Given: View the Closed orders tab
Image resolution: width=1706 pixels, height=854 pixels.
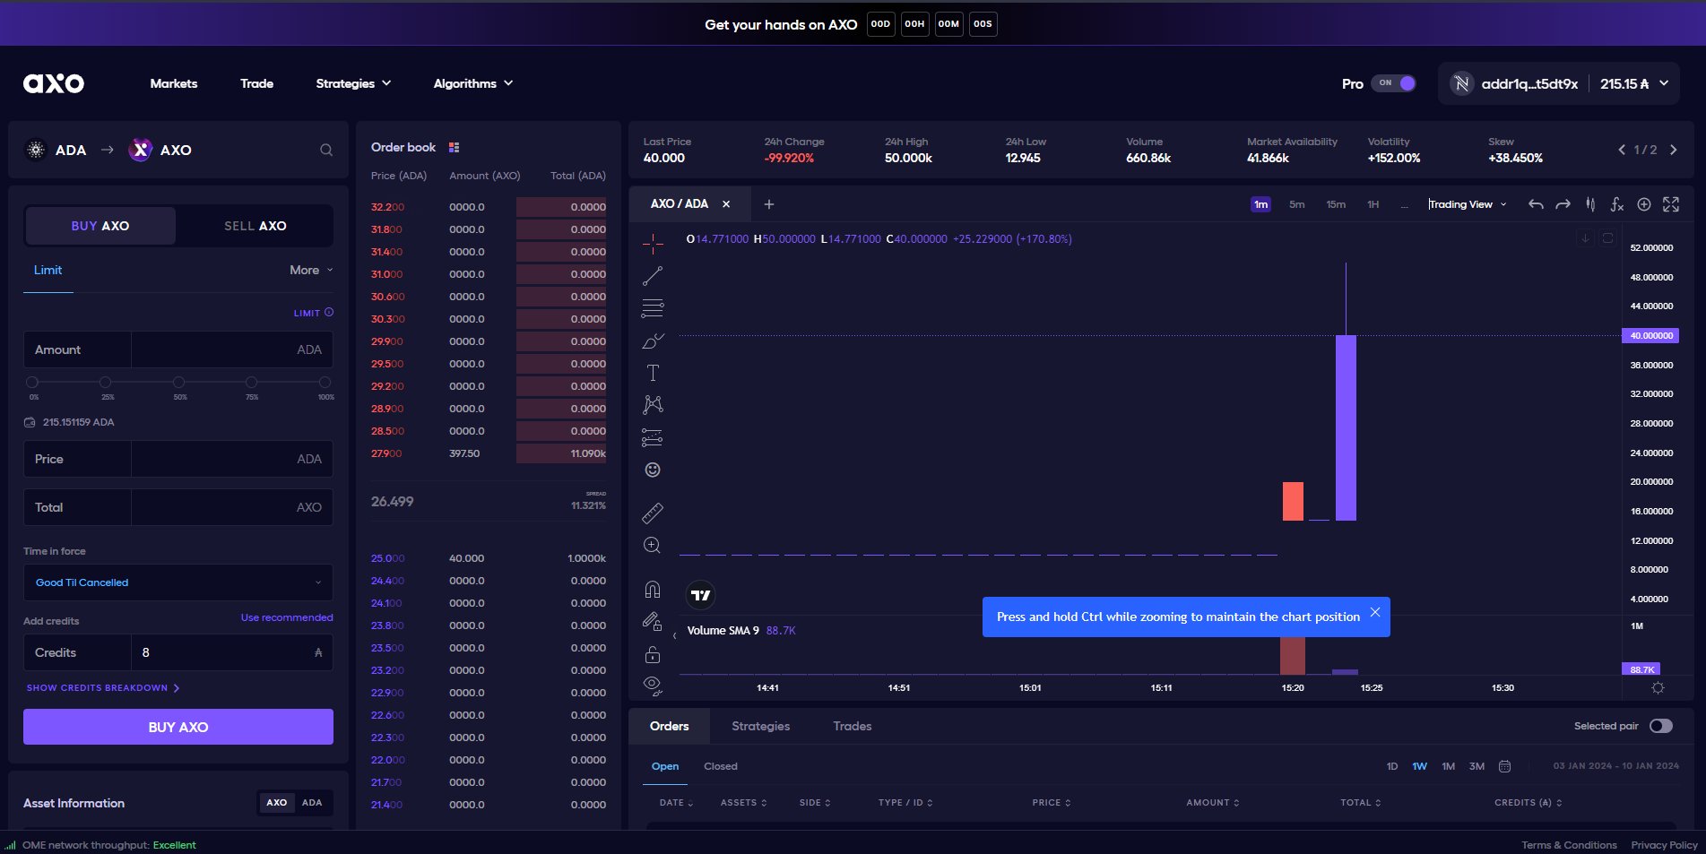Looking at the screenshot, I should pos(720,766).
